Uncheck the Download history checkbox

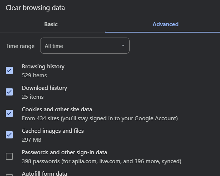tap(9, 92)
